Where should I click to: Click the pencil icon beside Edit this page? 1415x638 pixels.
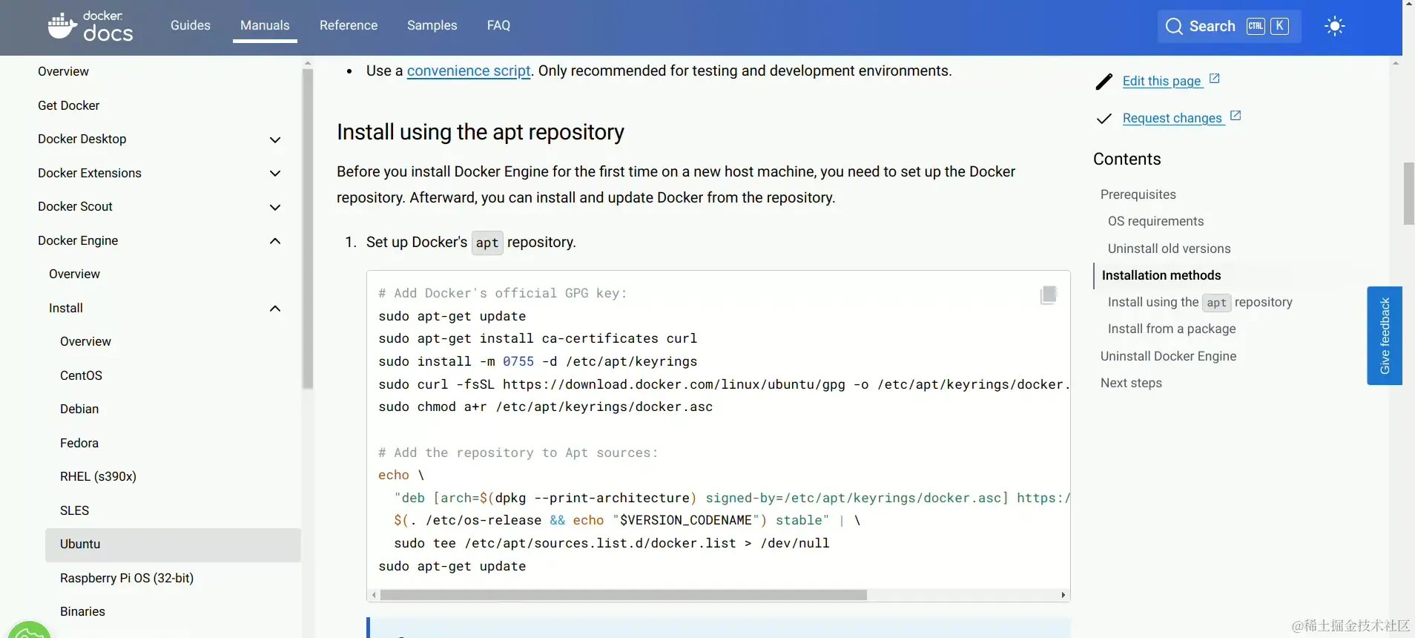1104,82
